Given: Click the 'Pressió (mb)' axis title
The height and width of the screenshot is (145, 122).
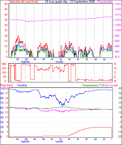Looking at the screenshot, I should click(x=105, y=2).
